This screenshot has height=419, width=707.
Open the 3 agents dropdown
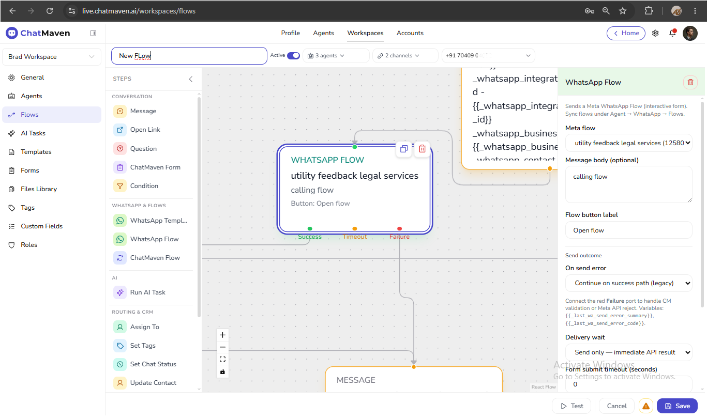coord(336,56)
